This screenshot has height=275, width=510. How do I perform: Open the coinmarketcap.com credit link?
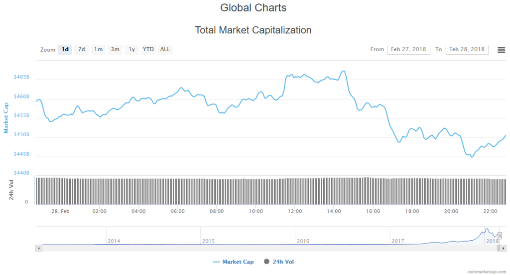[488, 272]
